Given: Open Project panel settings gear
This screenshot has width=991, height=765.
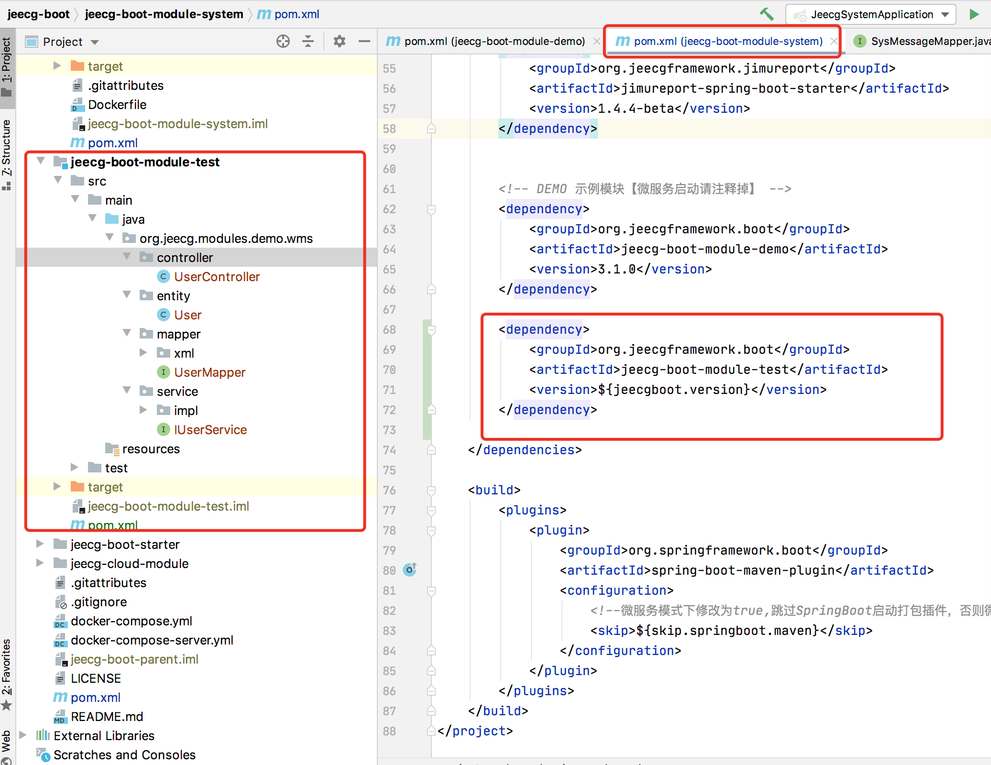Looking at the screenshot, I should [x=340, y=42].
